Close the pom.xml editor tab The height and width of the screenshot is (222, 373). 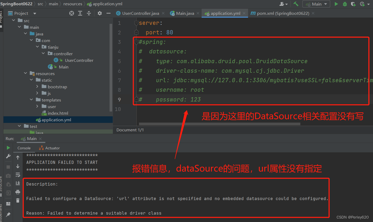[x=313, y=13]
